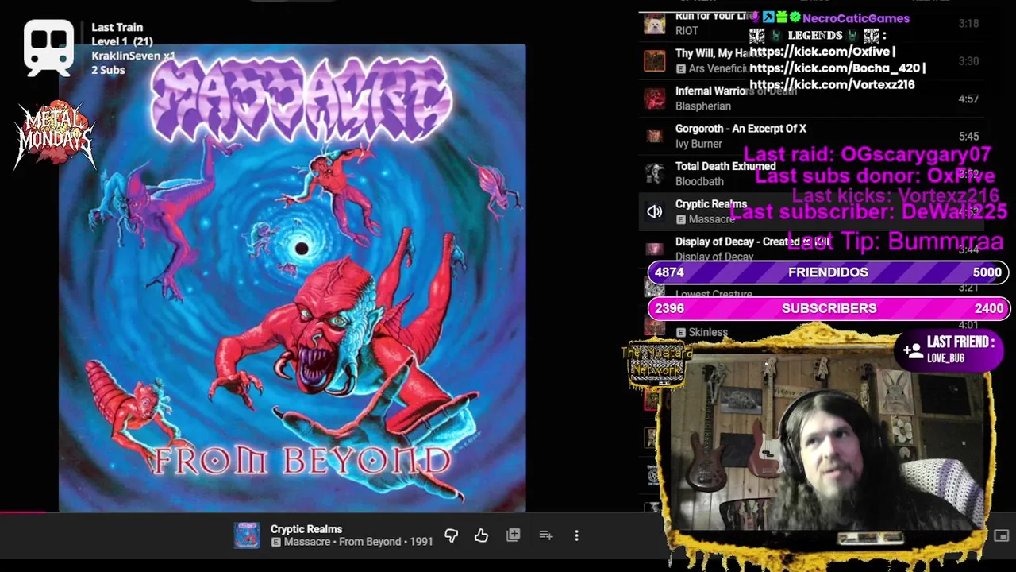The height and width of the screenshot is (572, 1016).
Task: Click the FRIENDIDOS goal progress bar
Action: point(829,272)
